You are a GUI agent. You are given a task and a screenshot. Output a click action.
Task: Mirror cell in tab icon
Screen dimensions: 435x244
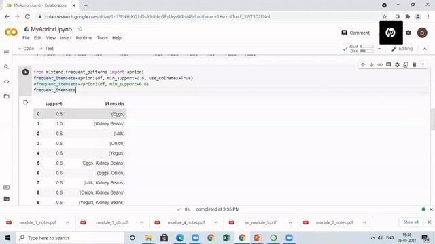coord(406,65)
